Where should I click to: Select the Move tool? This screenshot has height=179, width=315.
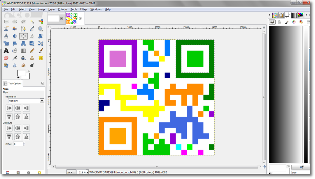coord(15,36)
